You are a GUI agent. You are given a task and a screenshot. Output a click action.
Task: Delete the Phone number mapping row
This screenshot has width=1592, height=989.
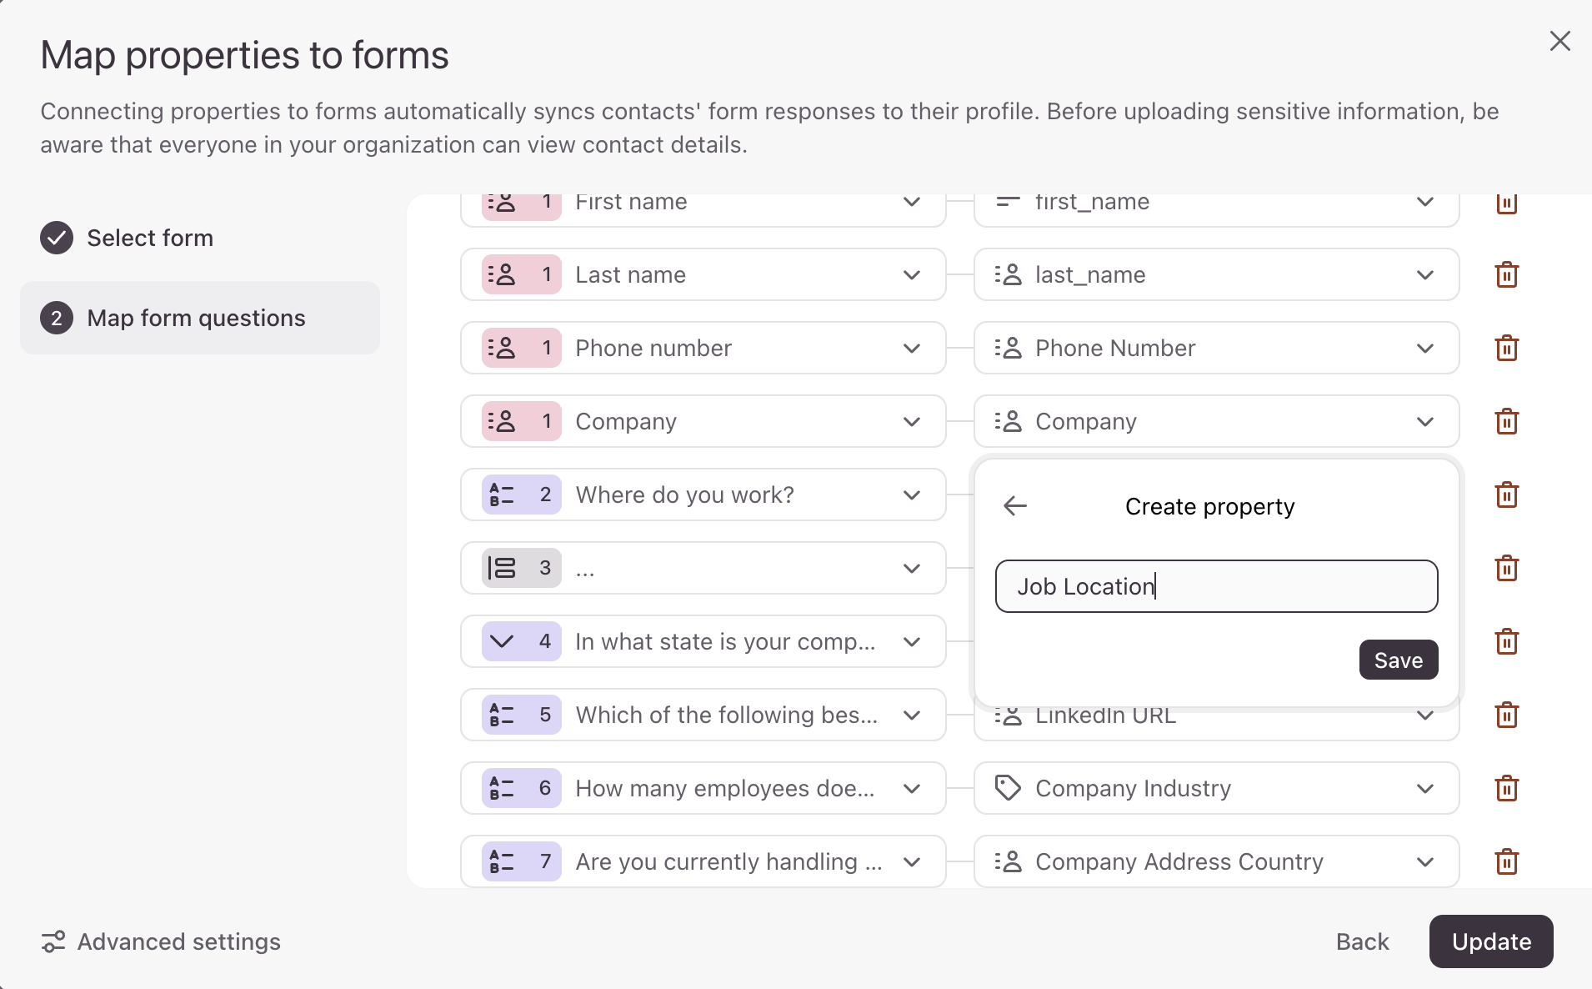click(x=1506, y=348)
